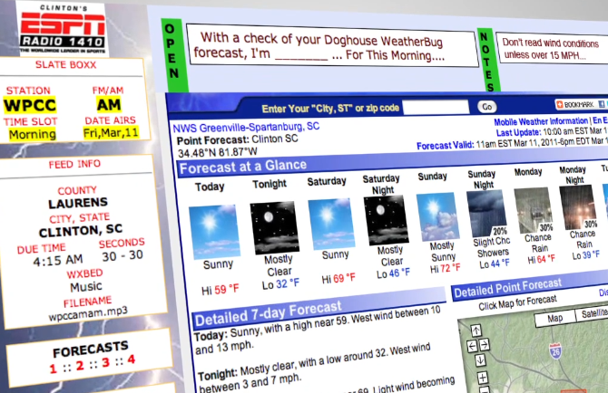Click the Forecast at a Glance header

tap(243, 167)
